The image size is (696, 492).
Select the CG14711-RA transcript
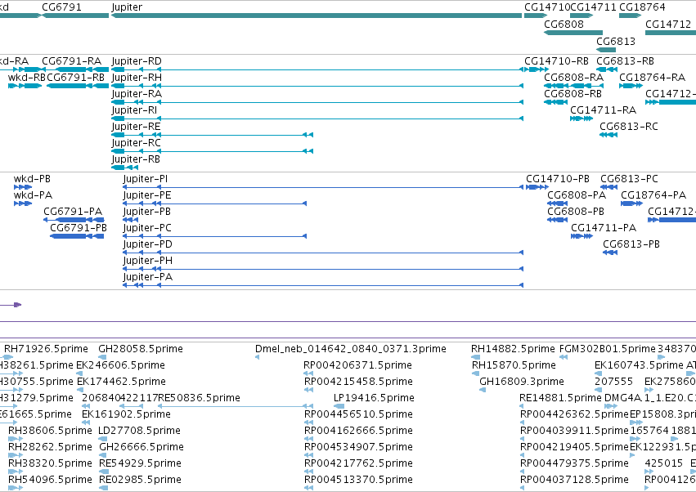581,119
